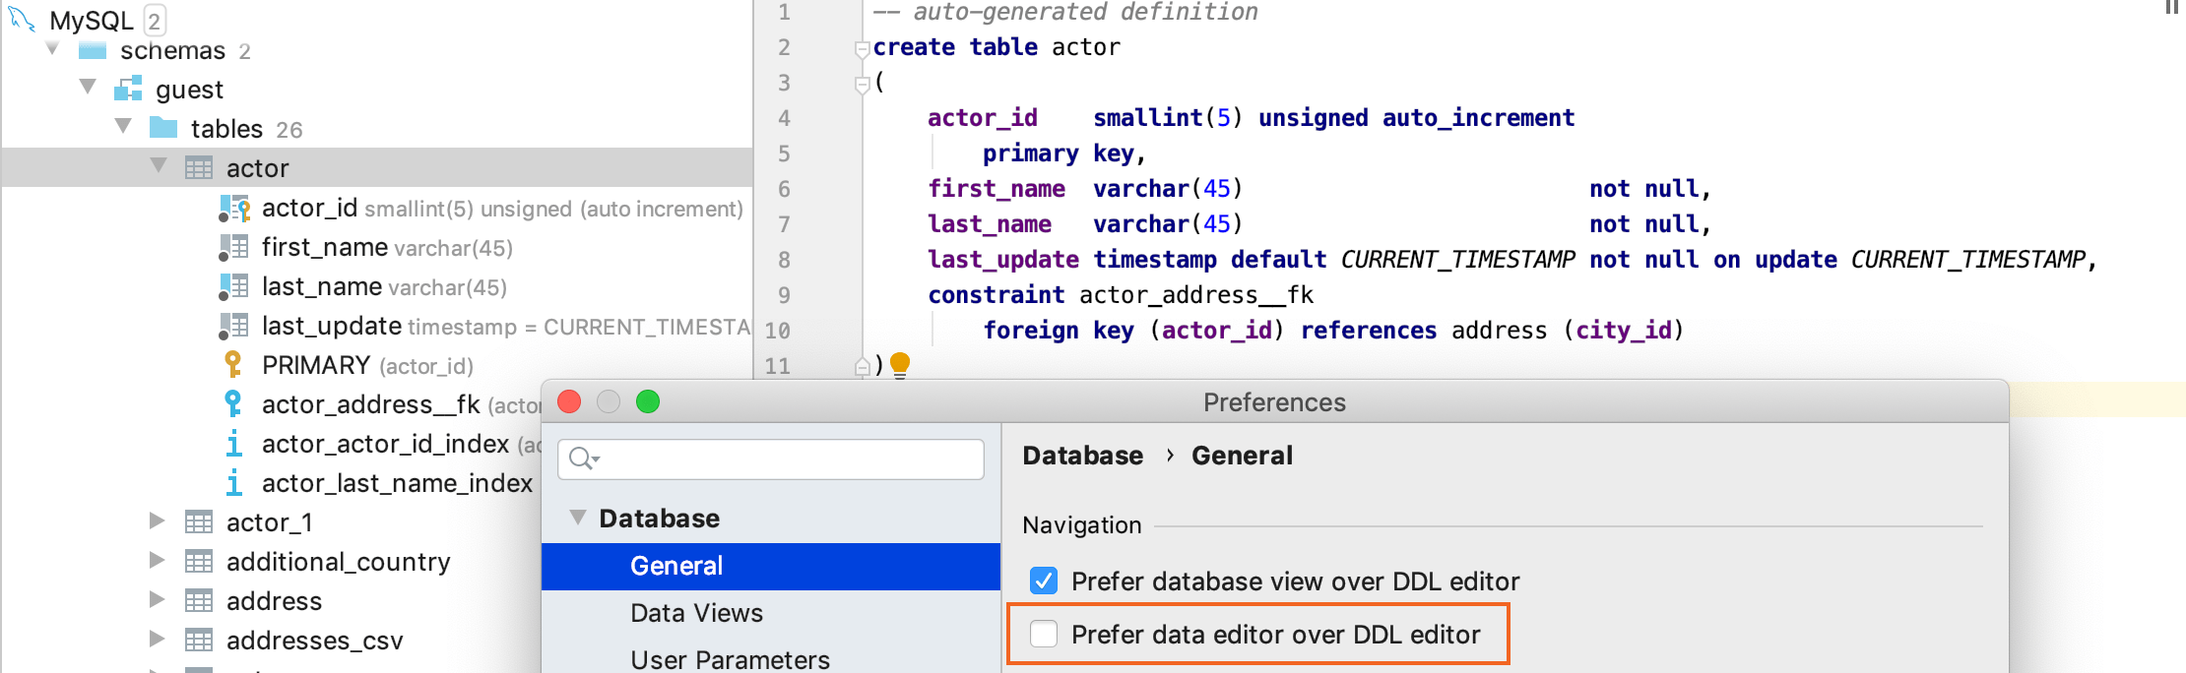
Task: Collapse the guest schema node
Action: pos(89,88)
